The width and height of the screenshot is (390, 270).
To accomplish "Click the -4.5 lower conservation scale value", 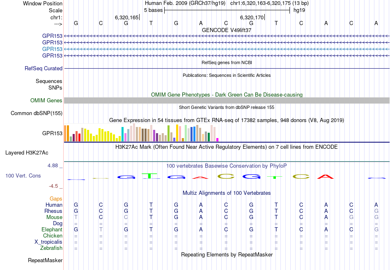I will pyautogui.click(x=53, y=186).
